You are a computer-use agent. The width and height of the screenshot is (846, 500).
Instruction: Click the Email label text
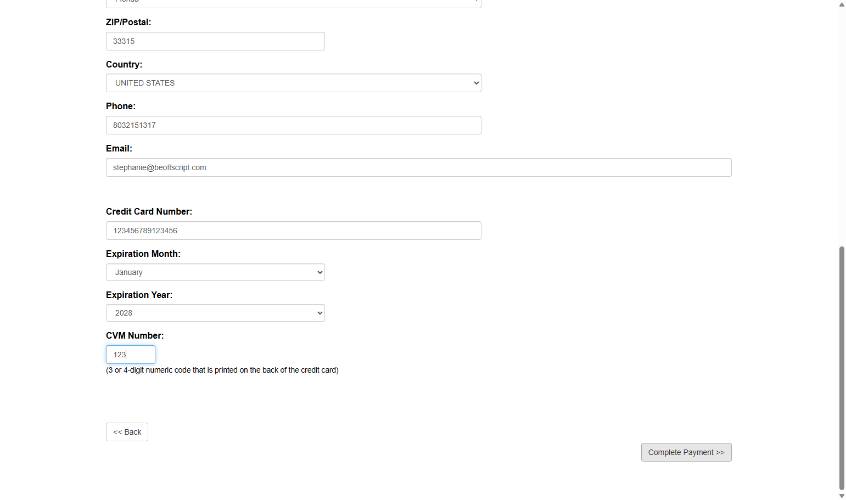coord(119,148)
